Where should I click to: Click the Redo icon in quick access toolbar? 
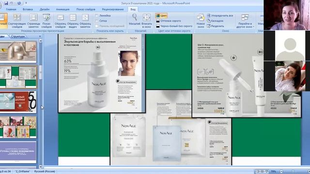click(x=19, y=3)
